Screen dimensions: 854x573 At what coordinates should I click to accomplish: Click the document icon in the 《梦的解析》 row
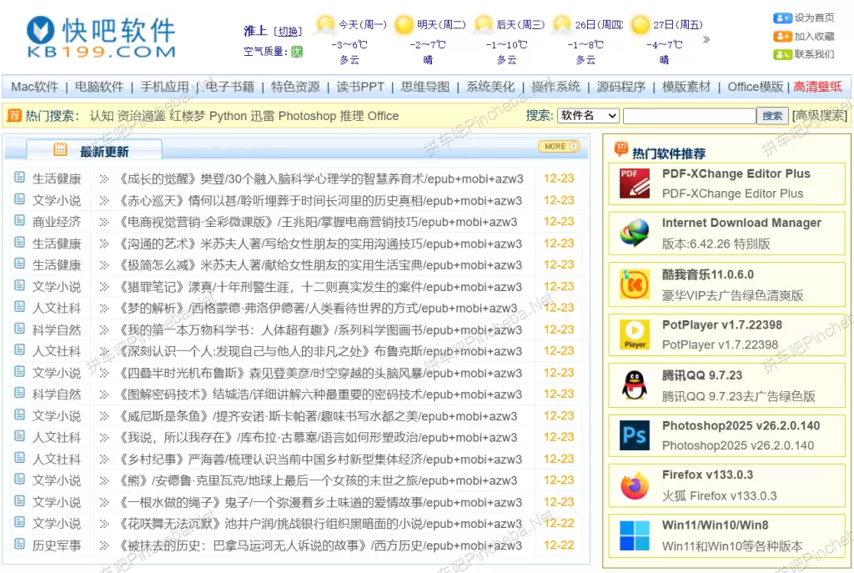(x=20, y=307)
